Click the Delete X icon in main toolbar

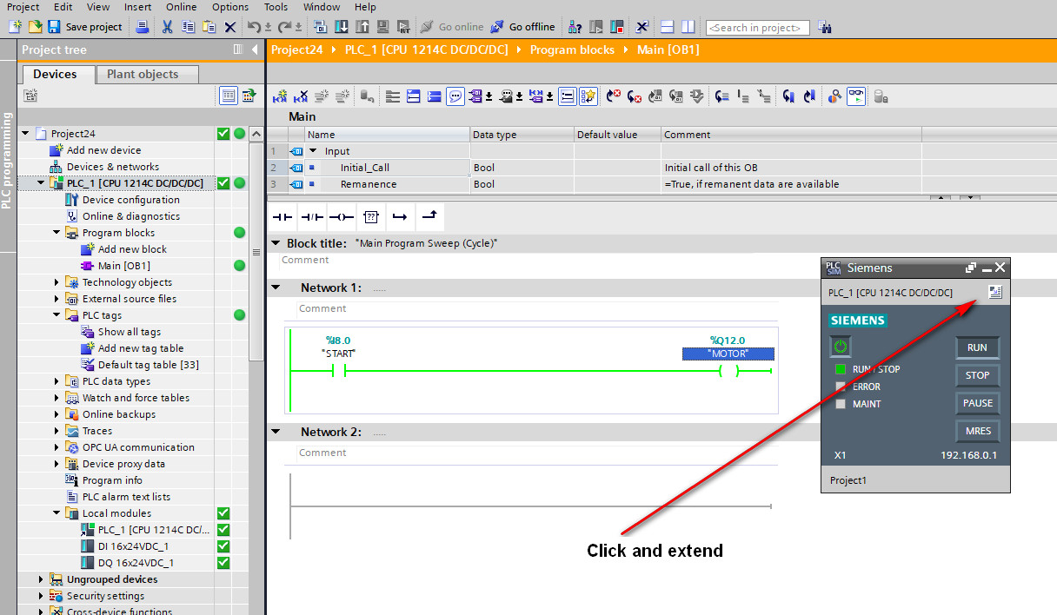[x=229, y=27]
